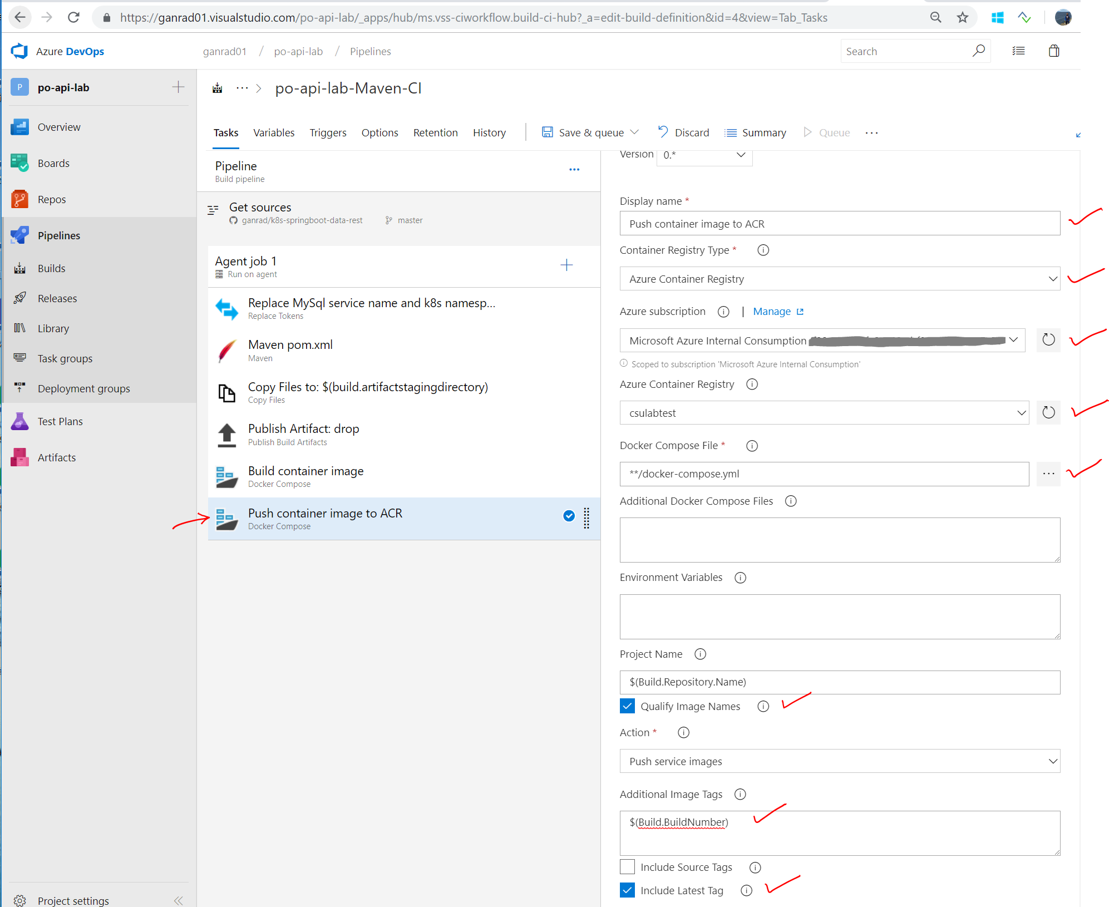Image resolution: width=1109 pixels, height=907 pixels.
Task: Click the browser bookmark star icon
Action: click(963, 18)
